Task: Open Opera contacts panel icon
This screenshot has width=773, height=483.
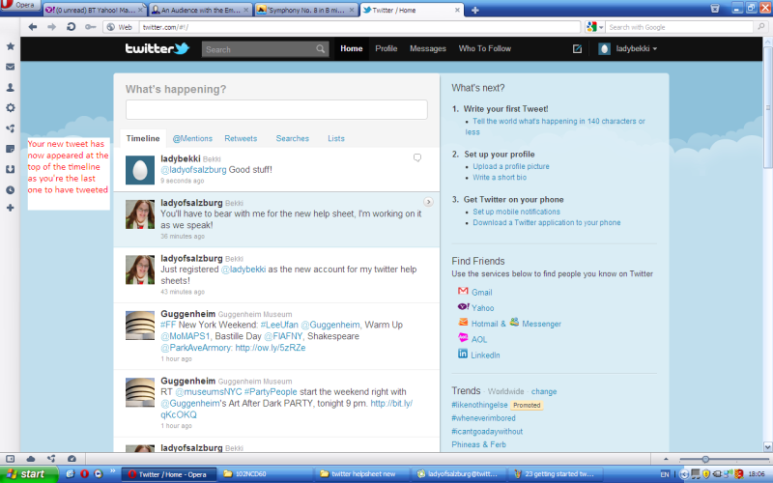Action: [x=10, y=87]
